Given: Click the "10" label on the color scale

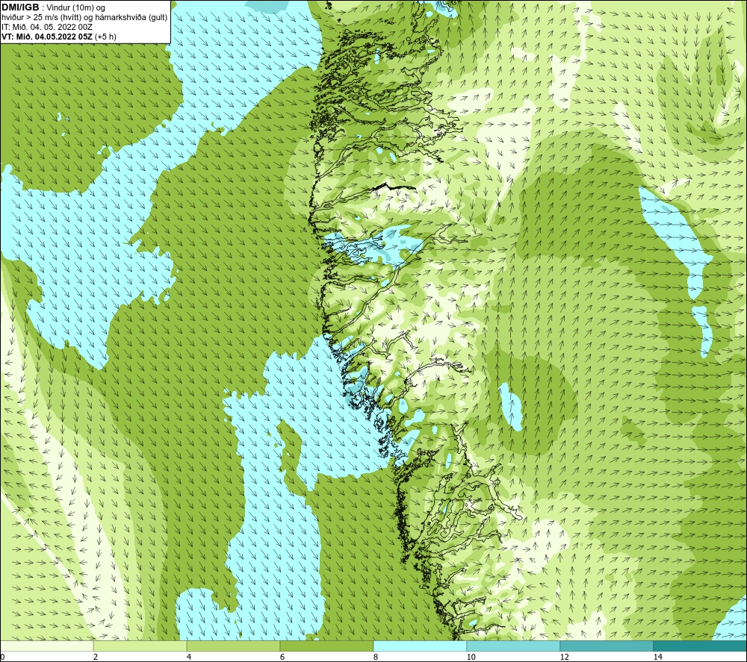Looking at the screenshot, I should coord(471,657).
